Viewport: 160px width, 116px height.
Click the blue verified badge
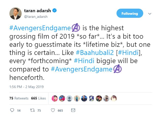[54, 11]
